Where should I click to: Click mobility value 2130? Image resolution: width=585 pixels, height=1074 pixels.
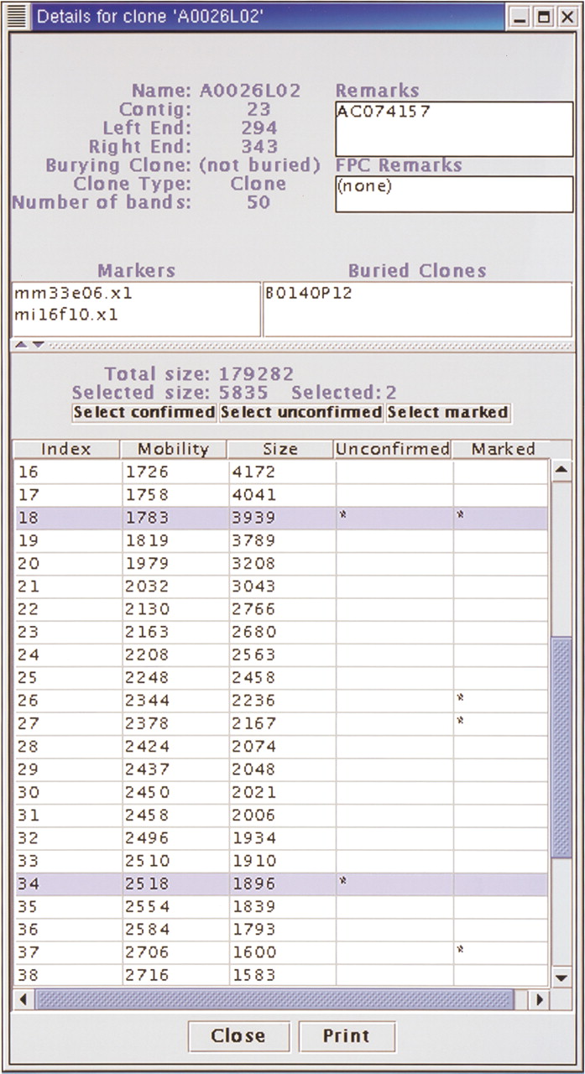point(148,609)
